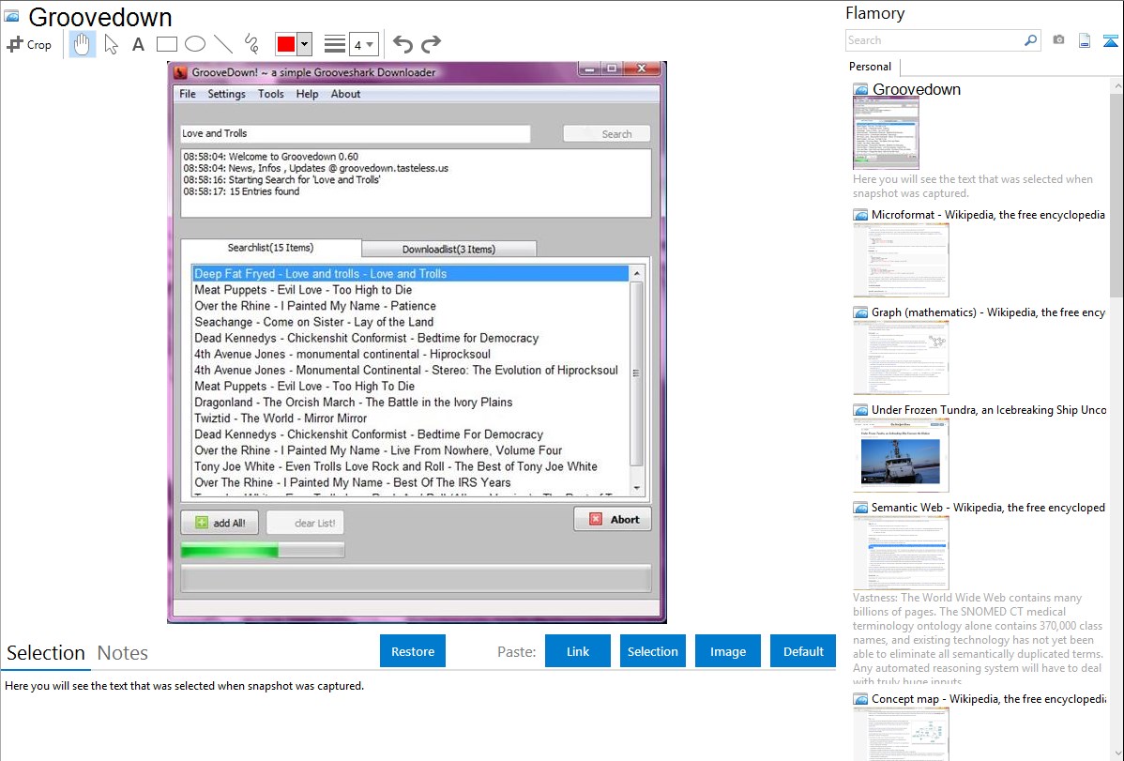
Task: Click the Paste Default button
Action: [x=803, y=651]
